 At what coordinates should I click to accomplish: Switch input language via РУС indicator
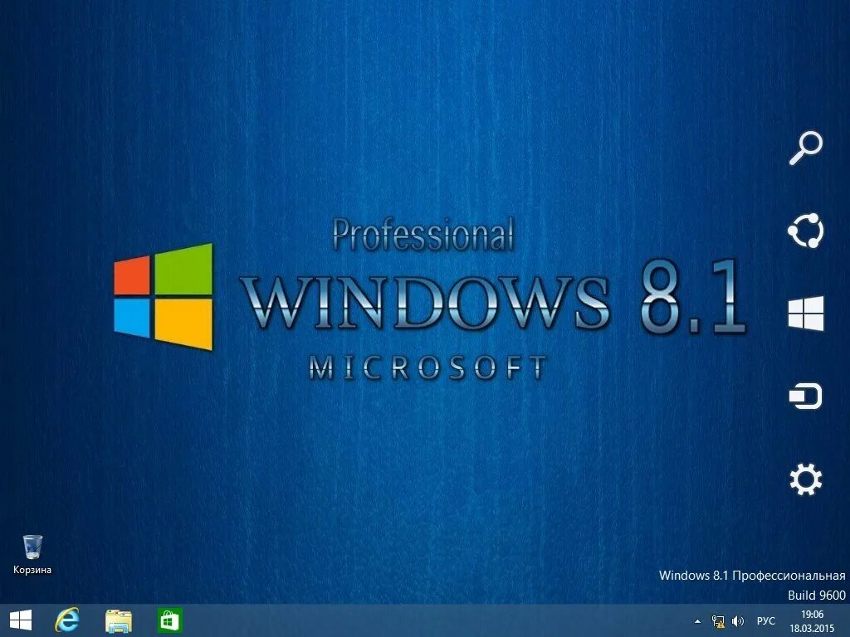pyautogui.click(x=766, y=621)
